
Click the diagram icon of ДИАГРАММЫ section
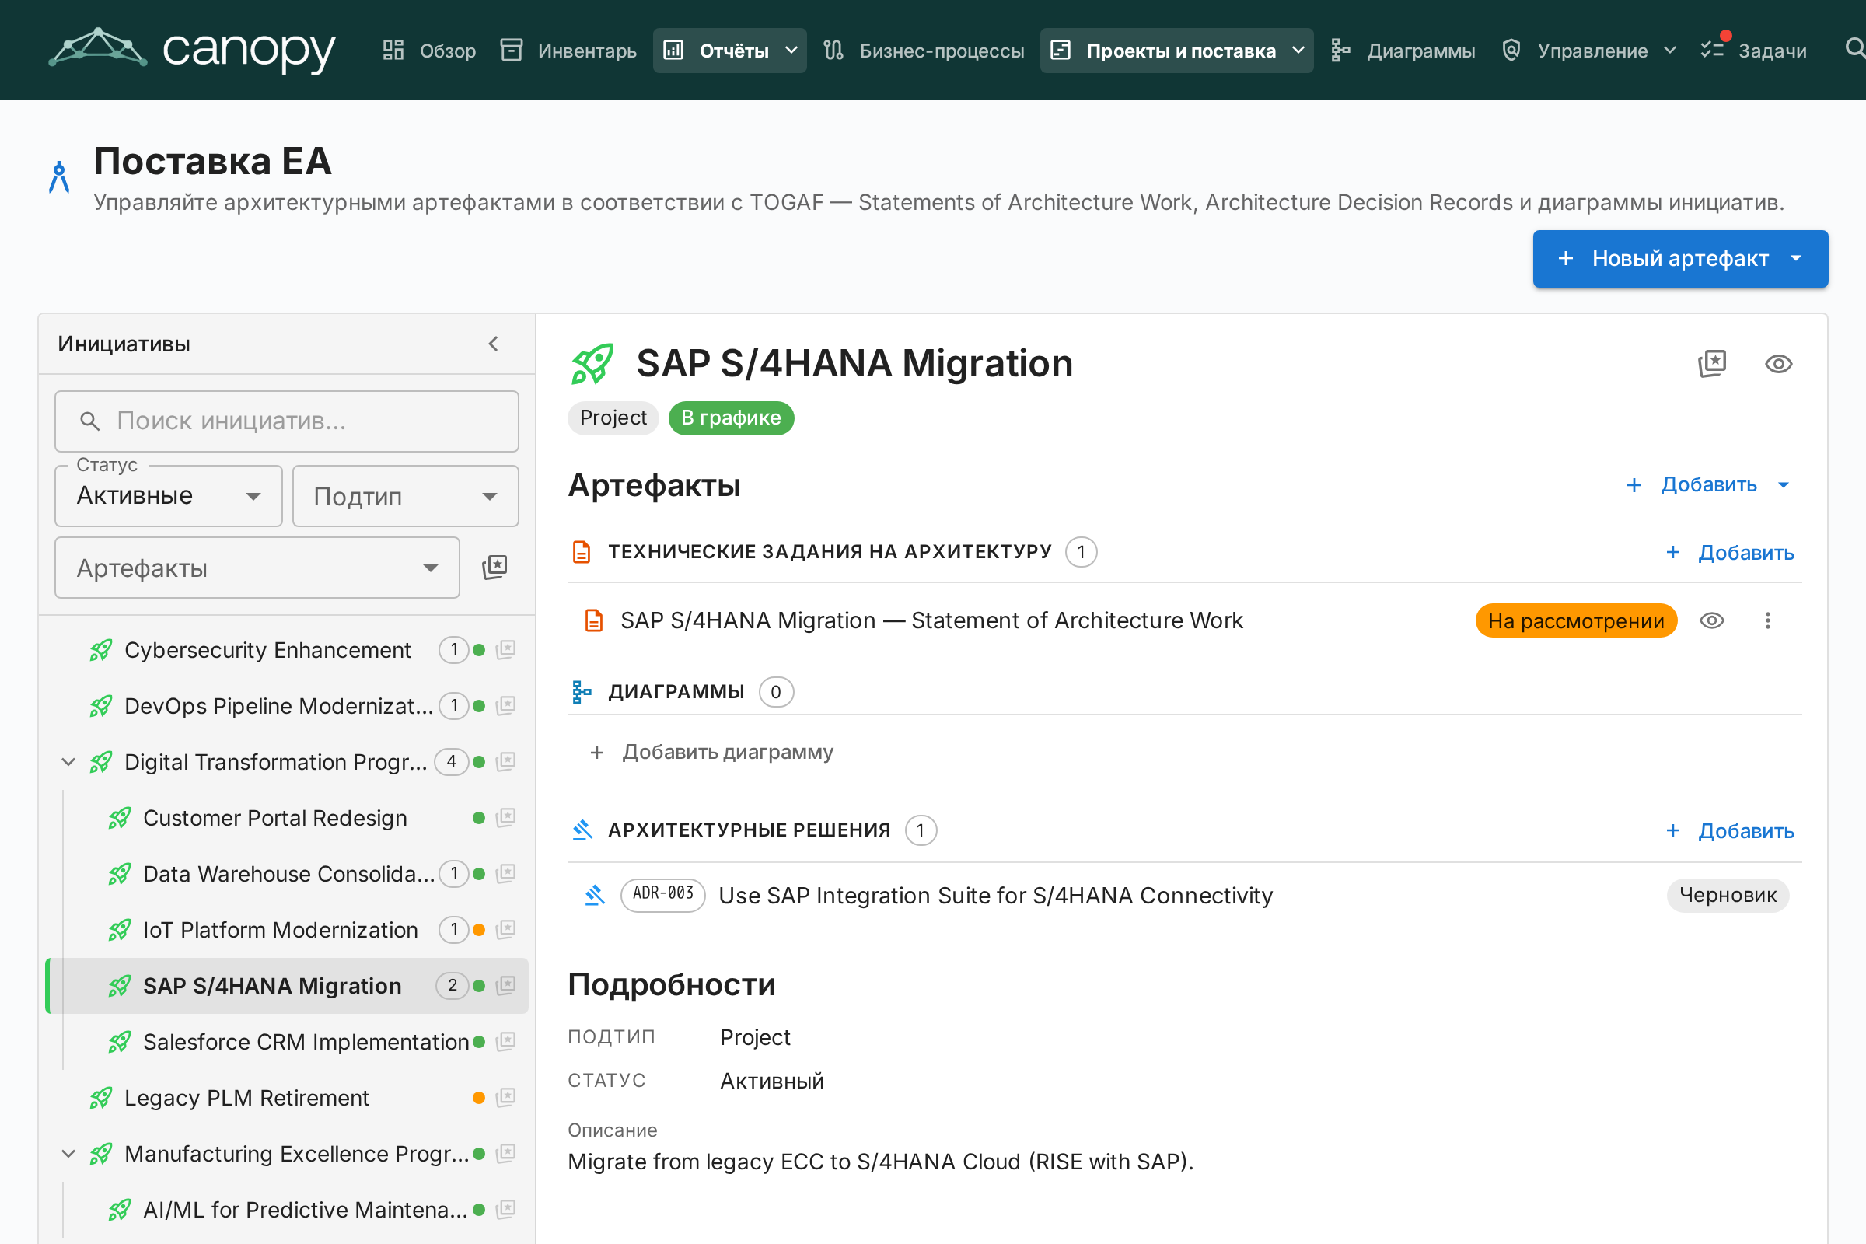point(582,692)
